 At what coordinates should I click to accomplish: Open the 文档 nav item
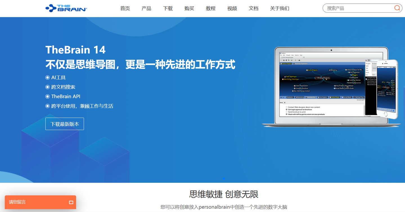(x=253, y=8)
